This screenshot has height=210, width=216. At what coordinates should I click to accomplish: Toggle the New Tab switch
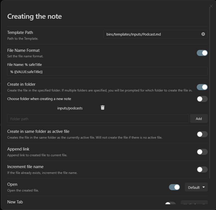coord(170,204)
